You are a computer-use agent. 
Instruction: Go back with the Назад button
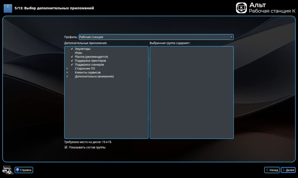tap(272, 170)
